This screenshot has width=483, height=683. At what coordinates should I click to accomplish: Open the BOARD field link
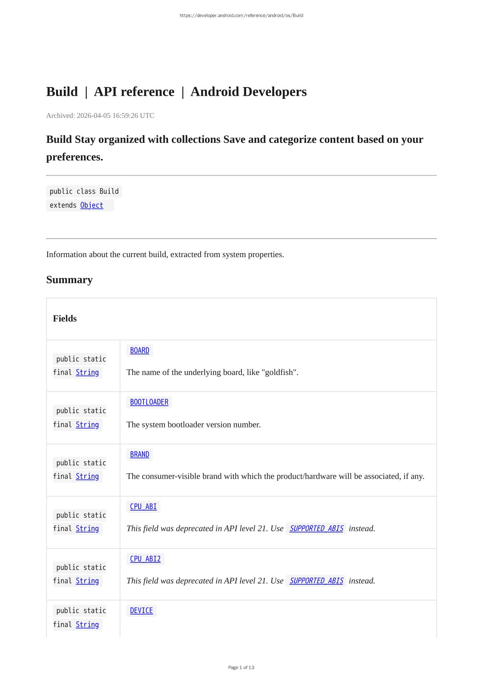tap(140, 350)
